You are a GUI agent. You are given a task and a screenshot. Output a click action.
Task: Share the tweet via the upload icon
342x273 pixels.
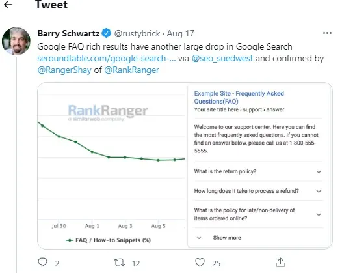click(x=280, y=263)
